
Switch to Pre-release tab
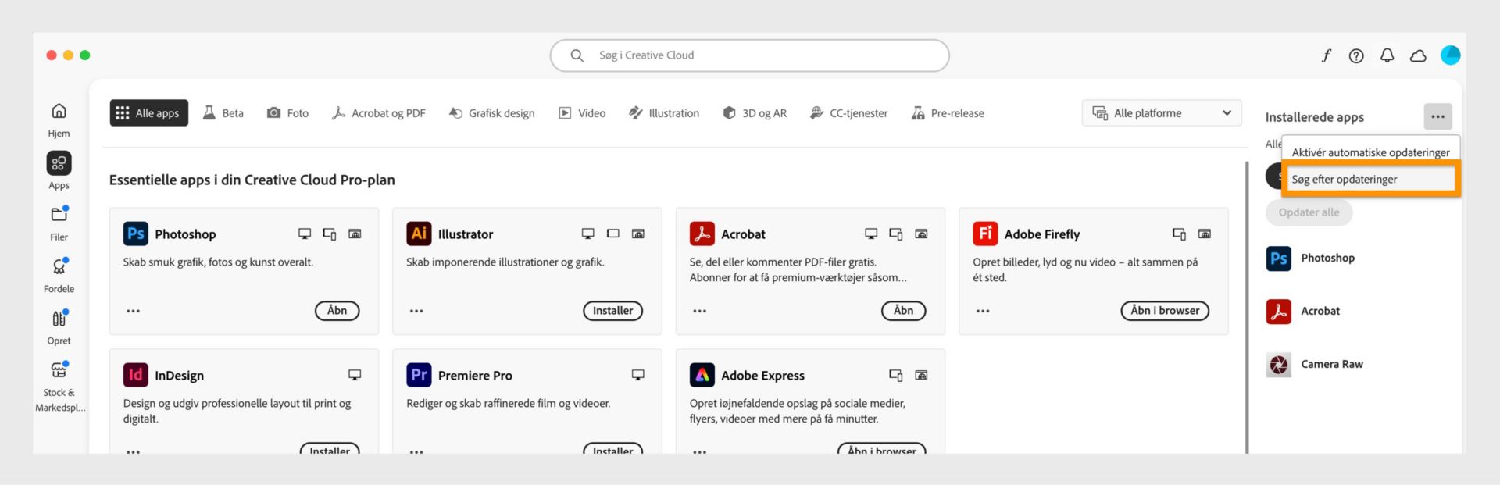(x=948, y=113)
